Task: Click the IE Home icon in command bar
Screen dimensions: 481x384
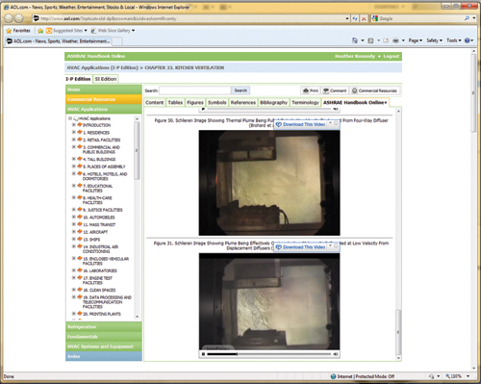Action: point(355,40)
